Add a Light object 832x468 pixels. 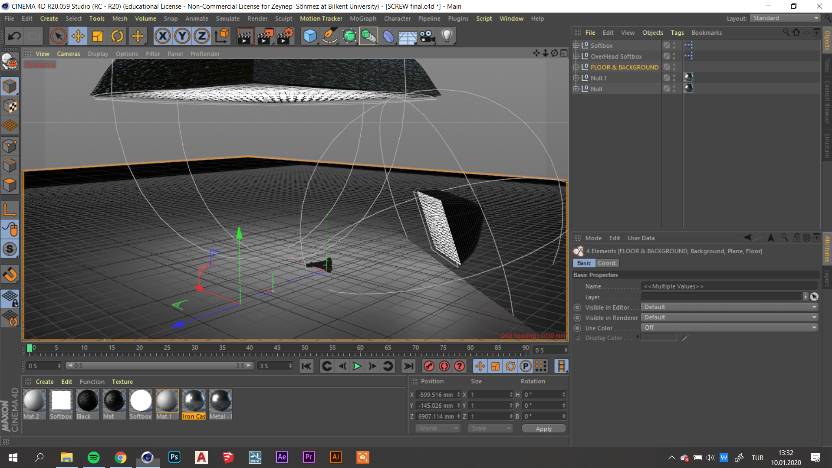[x=447, y=36]
